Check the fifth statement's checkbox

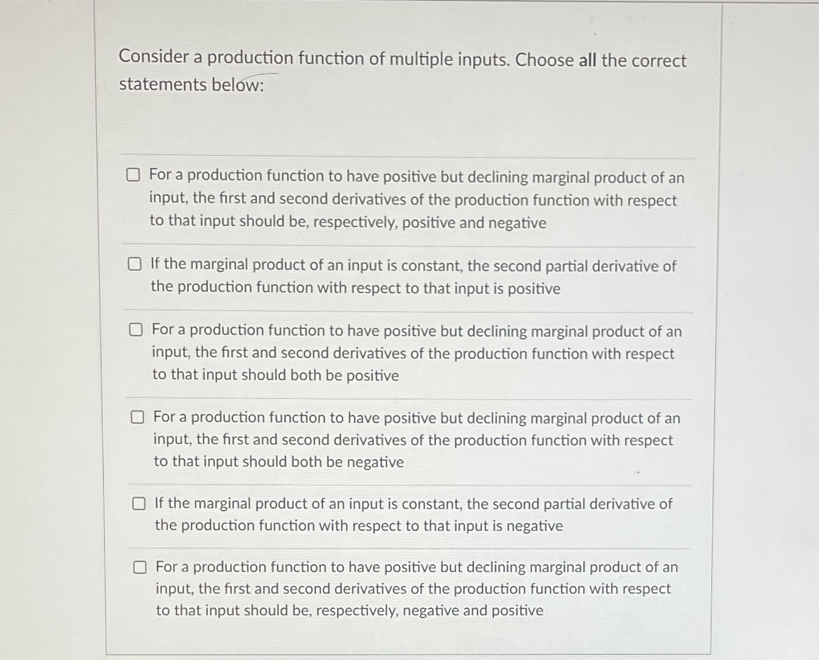pyautogui.click(x=139, y=503)
